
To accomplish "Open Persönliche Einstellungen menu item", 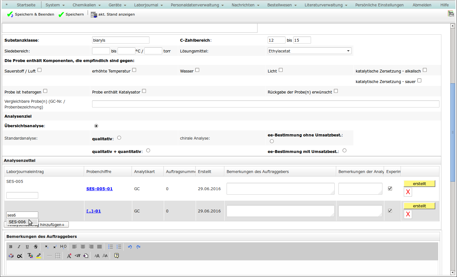I will click(x=379, y=5).
